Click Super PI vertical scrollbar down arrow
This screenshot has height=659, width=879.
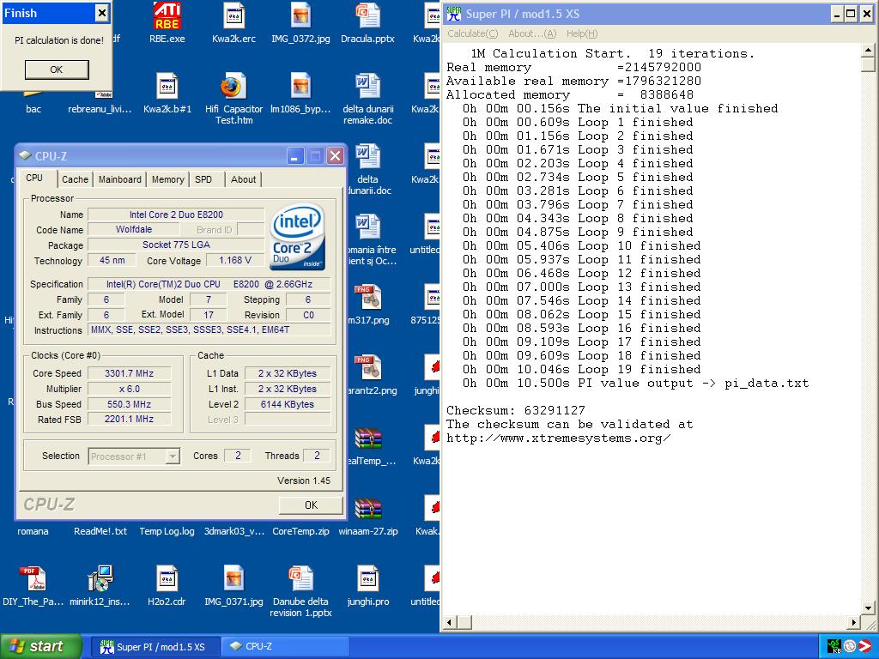pos(868,608)
